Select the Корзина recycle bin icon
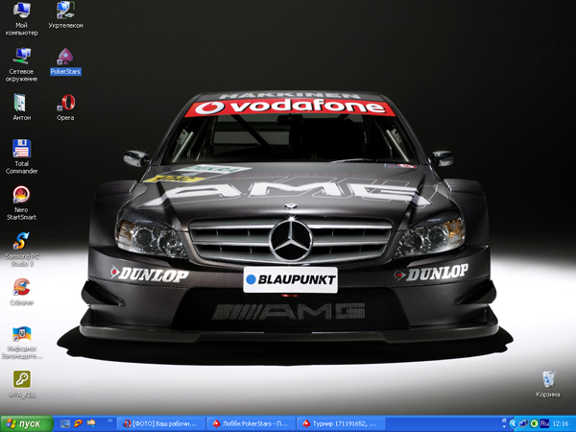Screen dimensions: 576x432 547,378
